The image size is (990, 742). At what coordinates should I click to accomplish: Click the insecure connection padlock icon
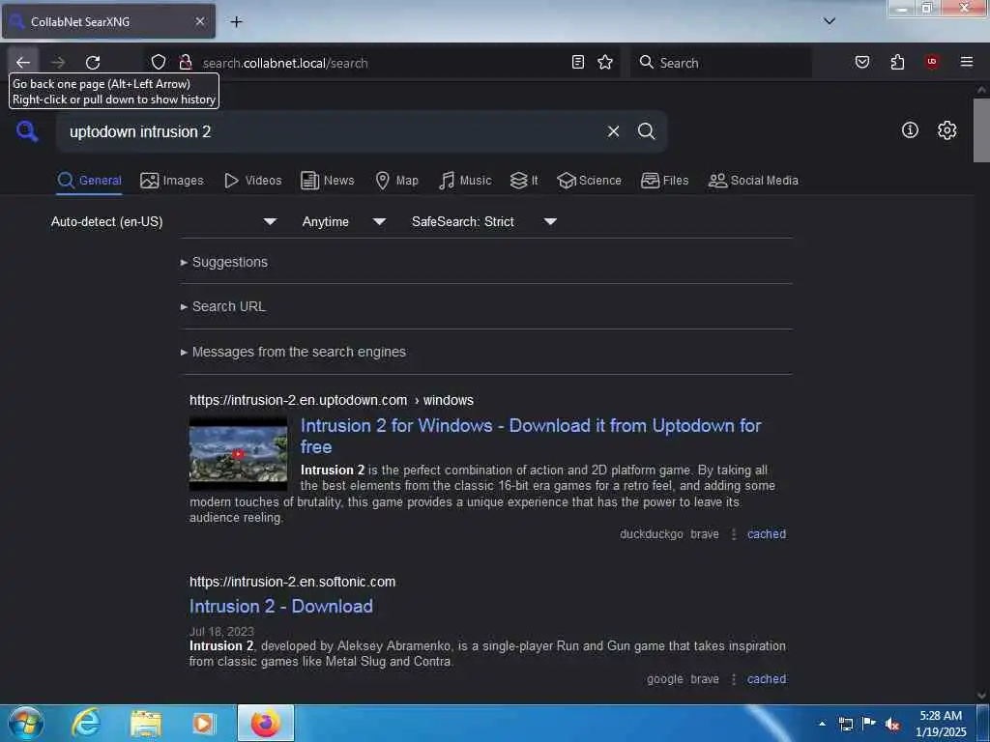pyautogui.click(x=185, y=62)
